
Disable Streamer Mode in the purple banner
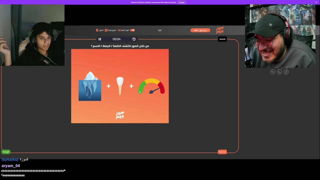coord(181,2)
